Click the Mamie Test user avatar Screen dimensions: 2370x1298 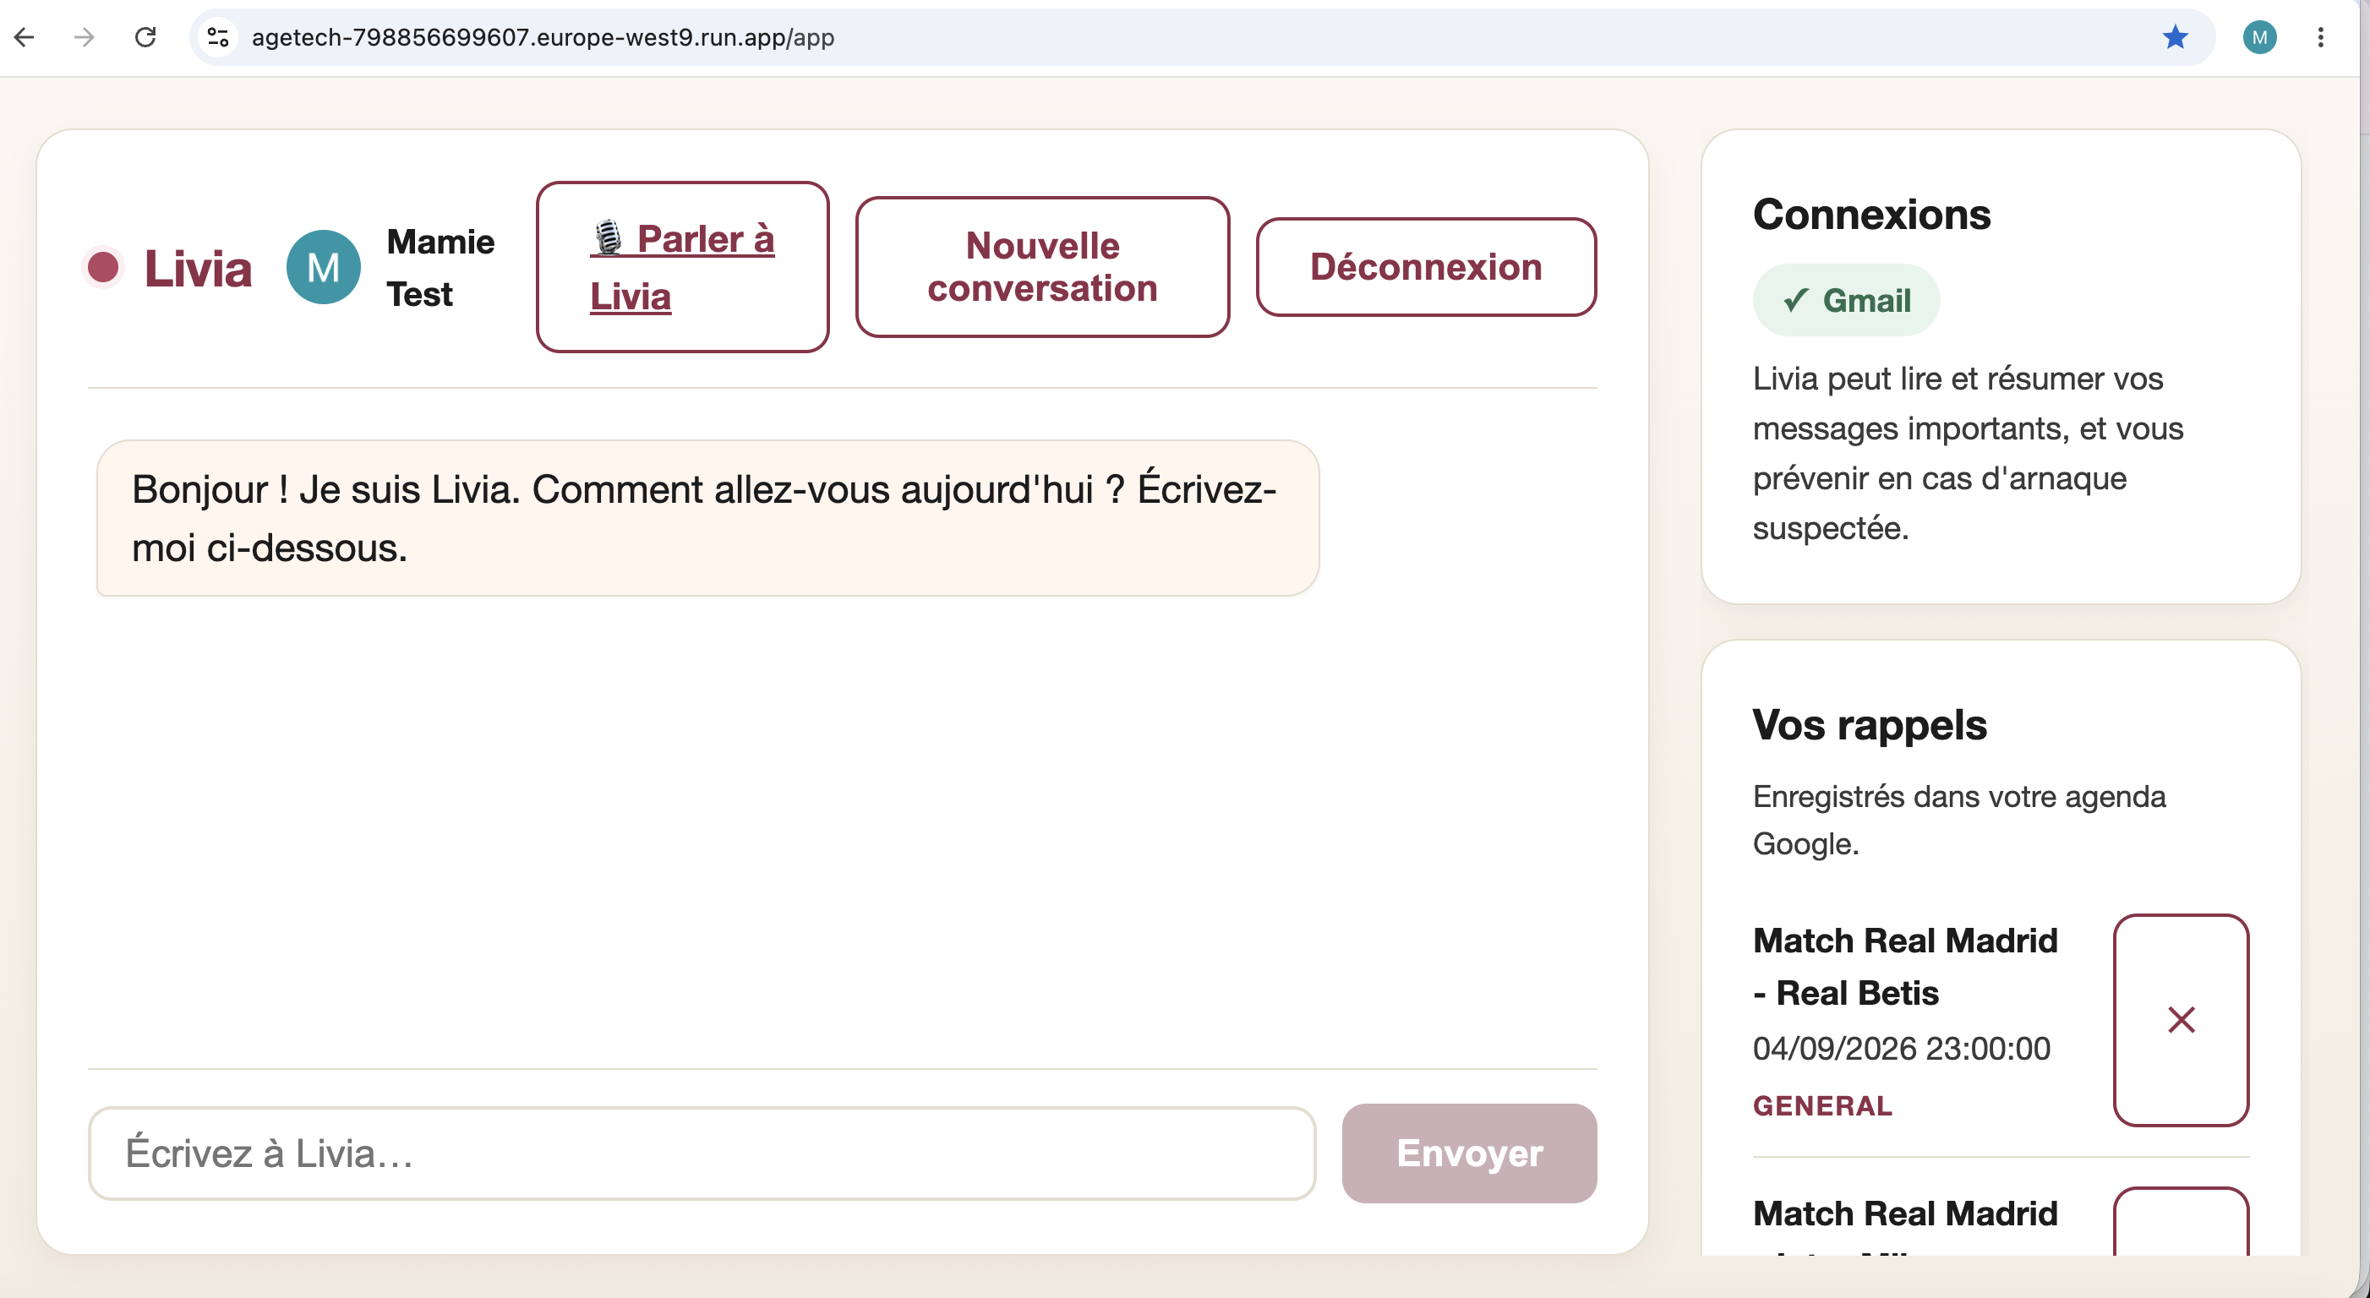[x=323, y=268]
